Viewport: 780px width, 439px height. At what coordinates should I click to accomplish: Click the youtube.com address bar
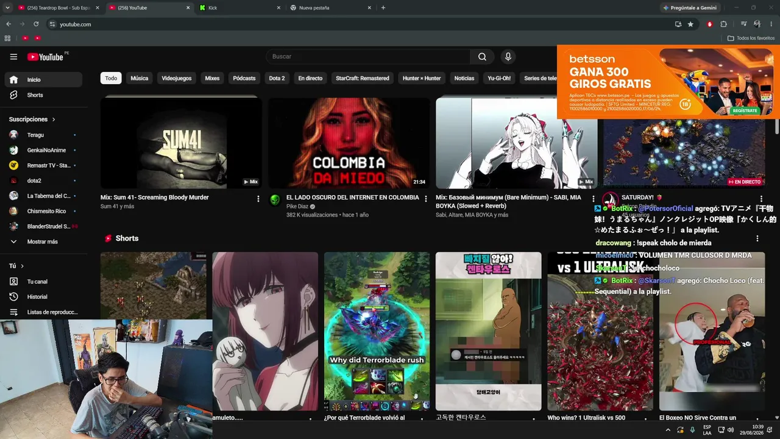click(x=358, y=24)
